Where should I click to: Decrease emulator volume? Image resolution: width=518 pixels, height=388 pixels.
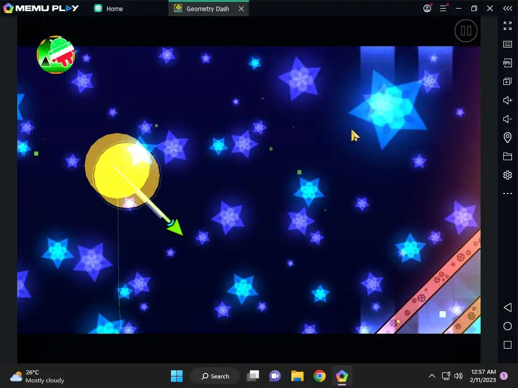pyautogui.click(x=507, y=119)
